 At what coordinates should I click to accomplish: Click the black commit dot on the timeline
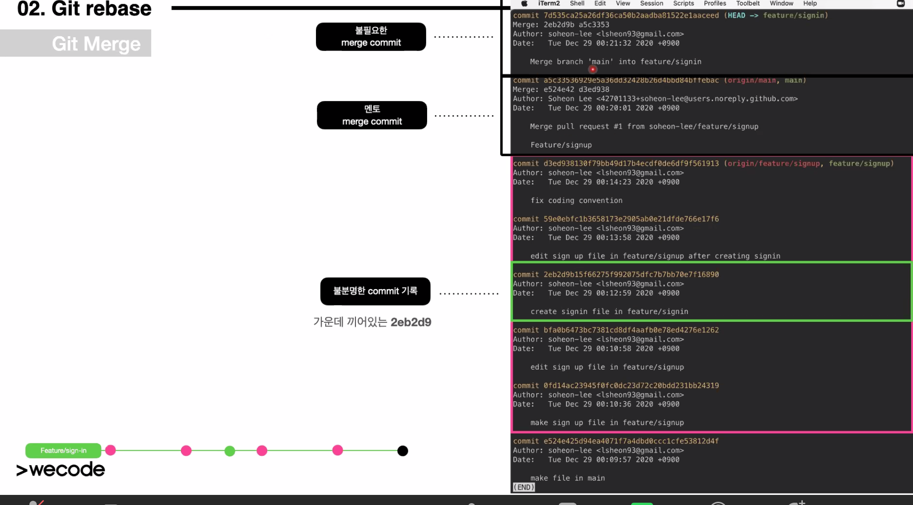click(x=402, y=451)
